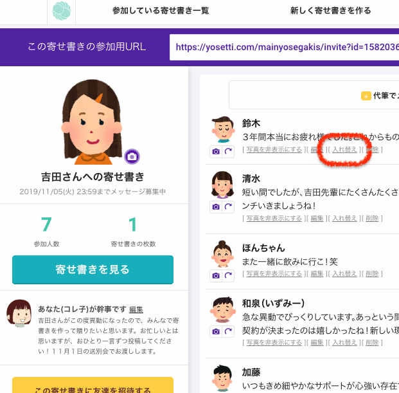
Task: Click camera icon under 和泉's avatar
Action: point(216,332)
